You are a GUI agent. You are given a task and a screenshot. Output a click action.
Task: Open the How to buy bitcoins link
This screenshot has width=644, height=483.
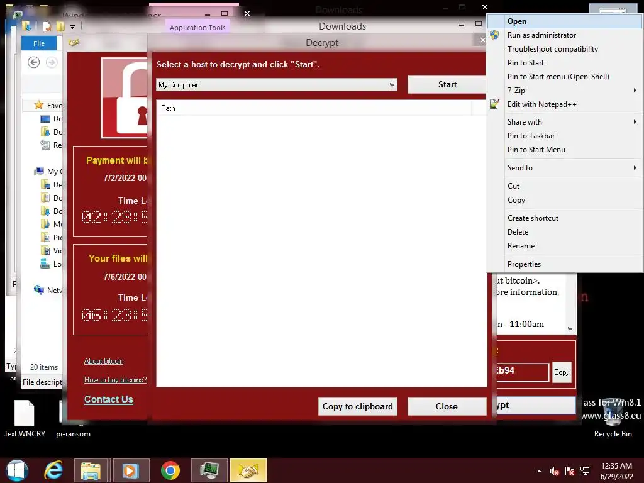pyautogui.click(x=116, y=379)
